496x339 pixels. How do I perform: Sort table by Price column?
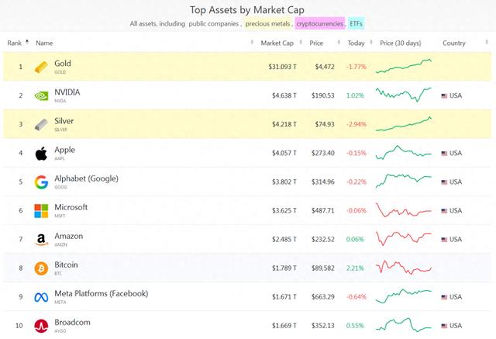(316, 43)
